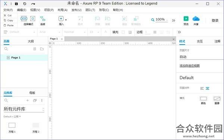Click the Paste command

coord(9,25)
